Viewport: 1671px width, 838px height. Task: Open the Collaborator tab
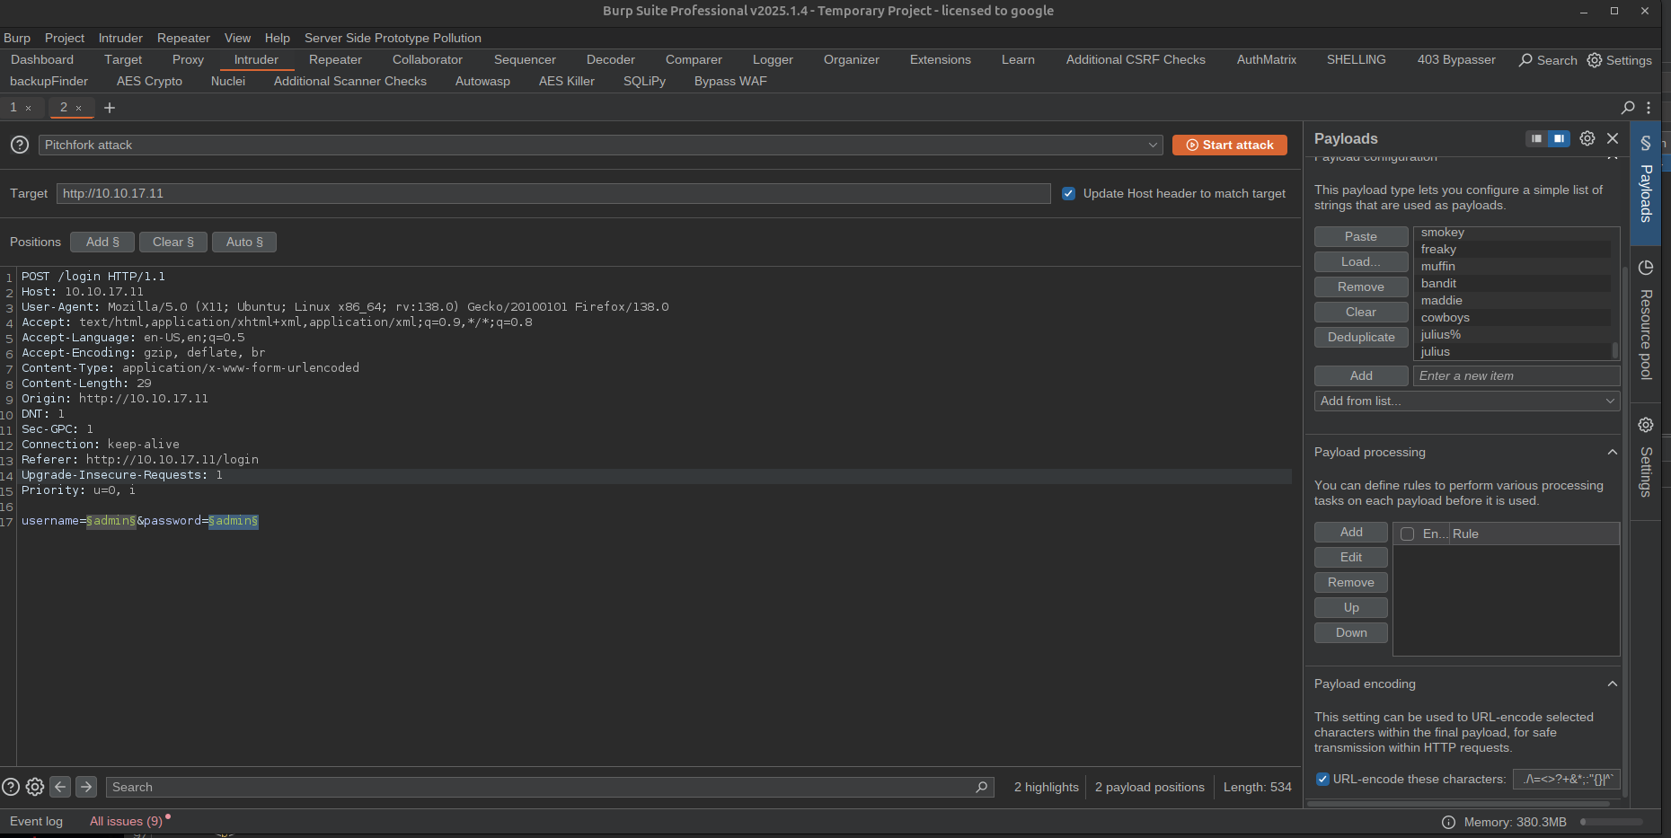428,60
